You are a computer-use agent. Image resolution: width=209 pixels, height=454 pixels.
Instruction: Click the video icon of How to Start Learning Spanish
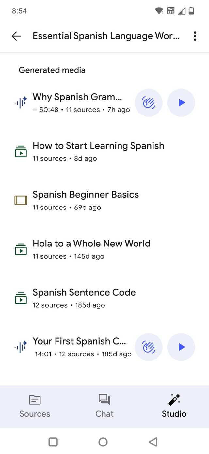(21, 152)
